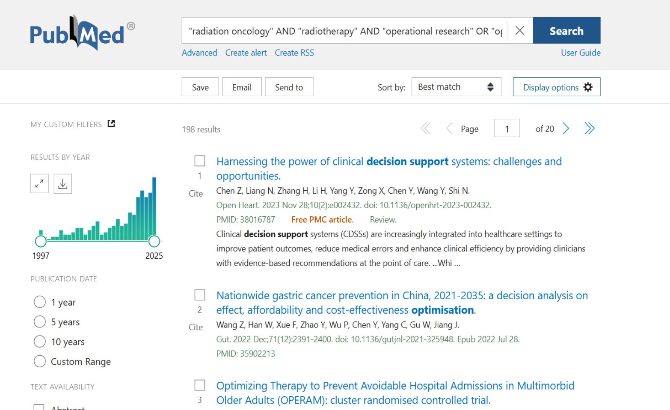Go to first page double arrow
This screenshot has width=670, height=410.
pos(426,128)
